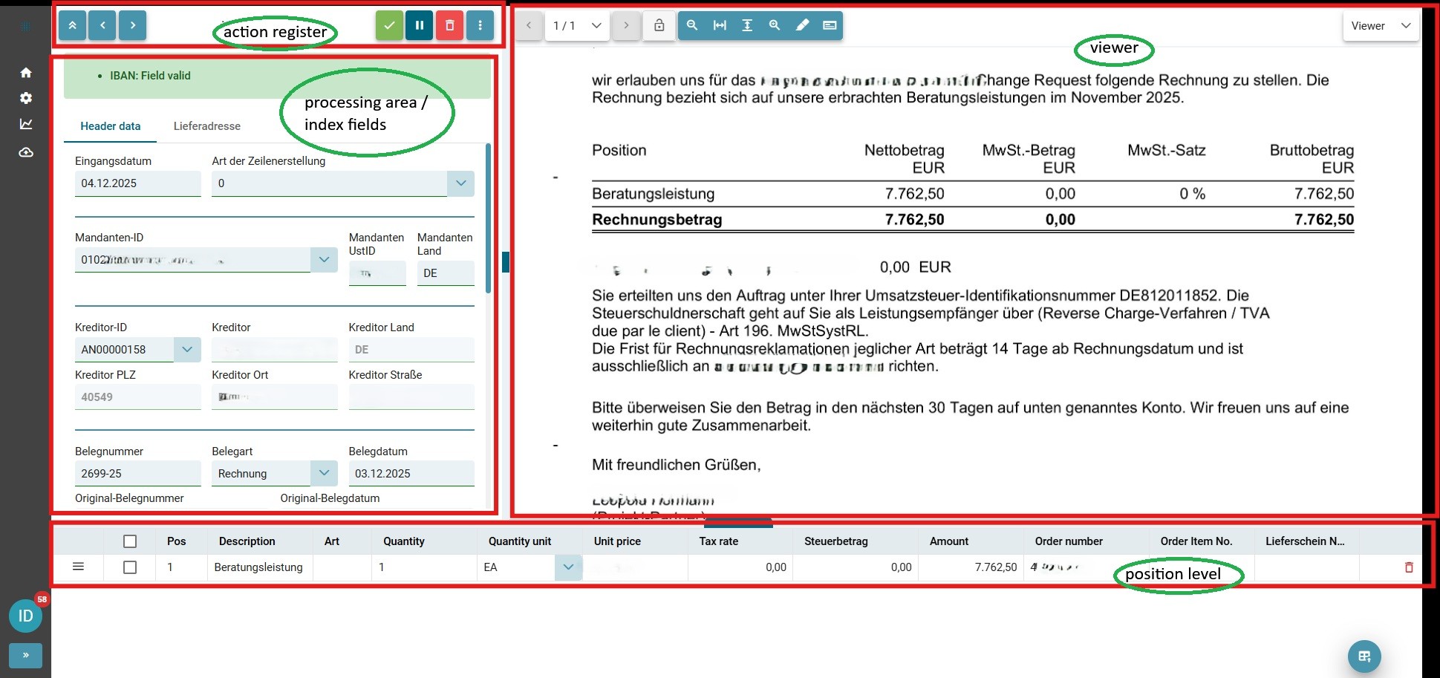The width and height of the screenshot is (1440, 678).
Task: Click the fit-to-width viewer icon
Action: 720,25
